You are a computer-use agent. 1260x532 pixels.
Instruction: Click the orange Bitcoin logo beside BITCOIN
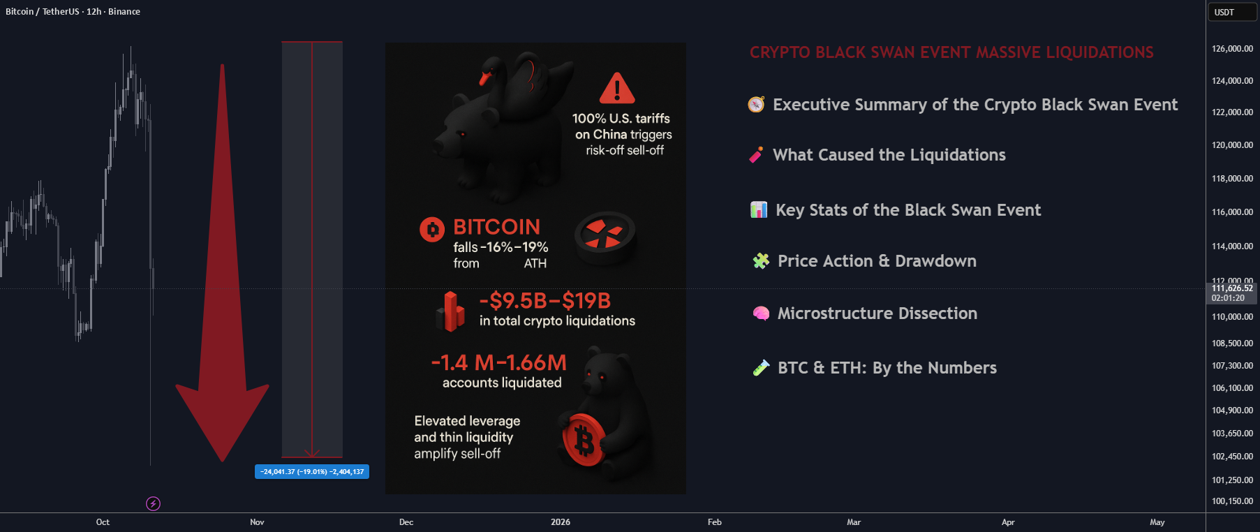click(432, 229)
